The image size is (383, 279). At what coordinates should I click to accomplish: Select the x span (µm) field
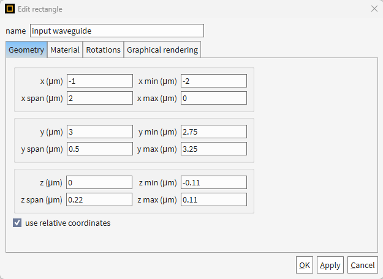pos(100,98)
